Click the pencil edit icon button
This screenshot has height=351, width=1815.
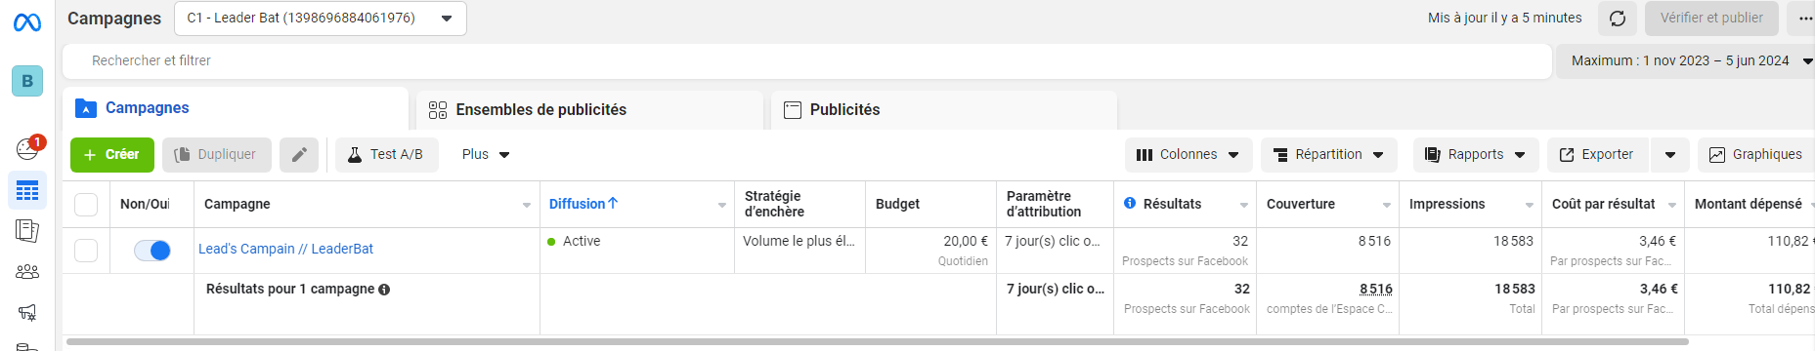[299, 154]
